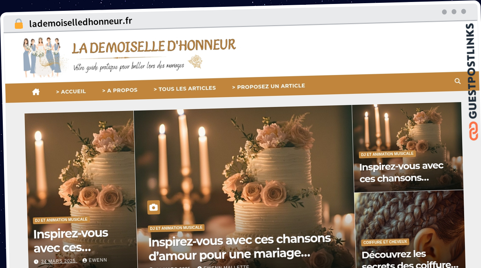
Task: Click the home icon in the navigation bar
Action: coord(36,92)
